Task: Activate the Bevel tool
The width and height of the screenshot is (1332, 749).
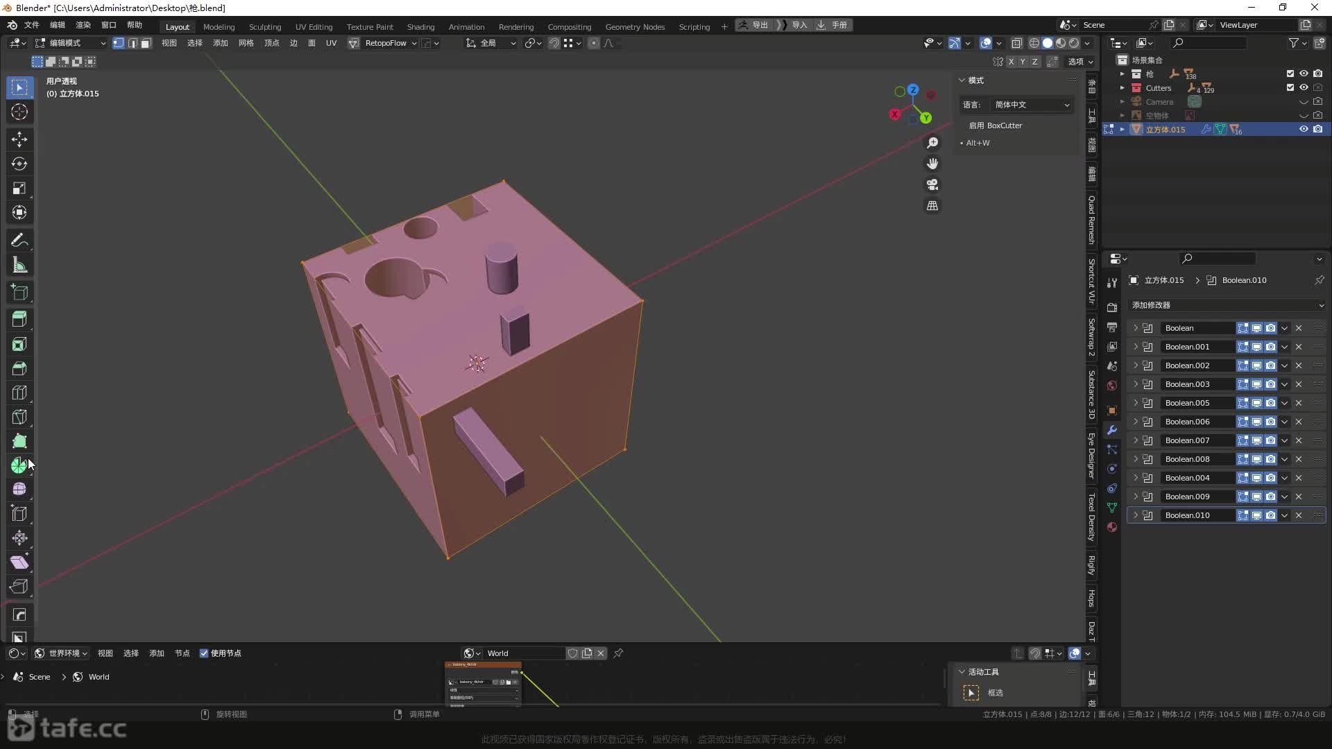Action: (x=19, y=368)
